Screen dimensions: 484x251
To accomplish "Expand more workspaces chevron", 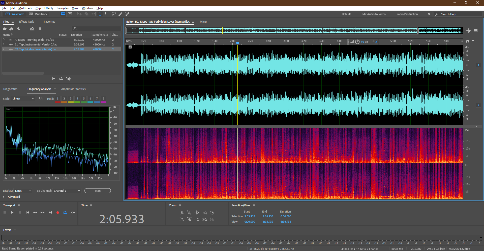I will pos(429,14).
